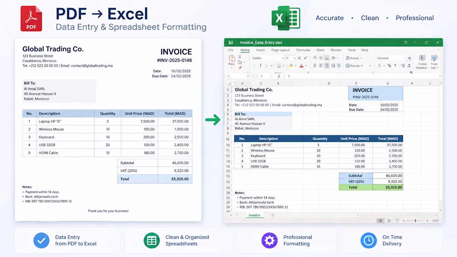Screen dimensions: 457x257
Task: Open the Name Box dropdown
Action: pyautogui.click(x=248, y=76)
